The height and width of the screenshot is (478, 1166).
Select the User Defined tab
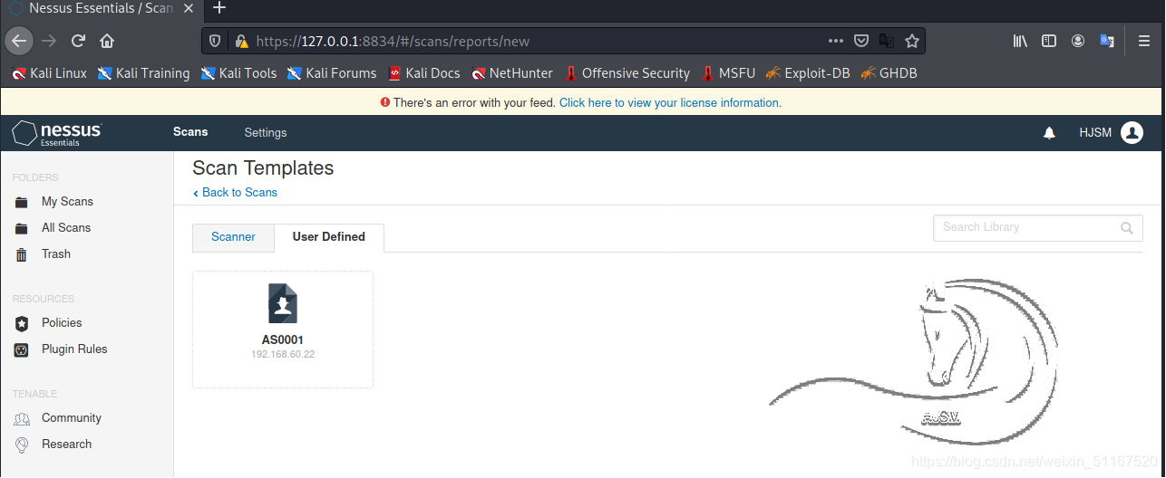click(329, 237)
